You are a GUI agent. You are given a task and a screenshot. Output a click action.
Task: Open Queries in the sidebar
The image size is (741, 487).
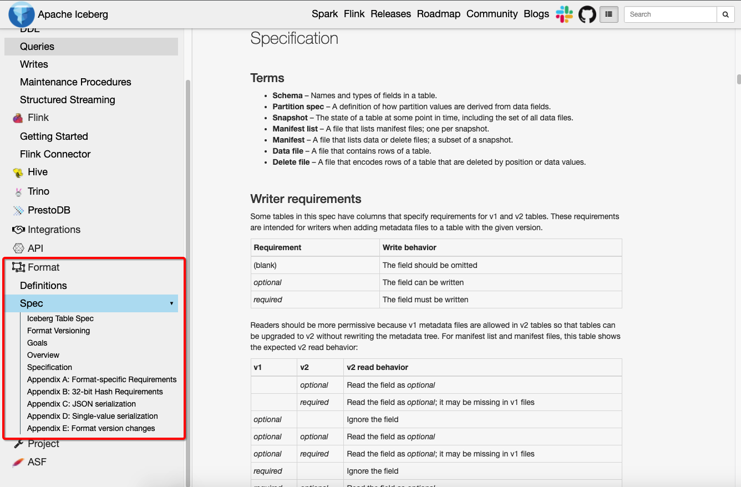91,47
